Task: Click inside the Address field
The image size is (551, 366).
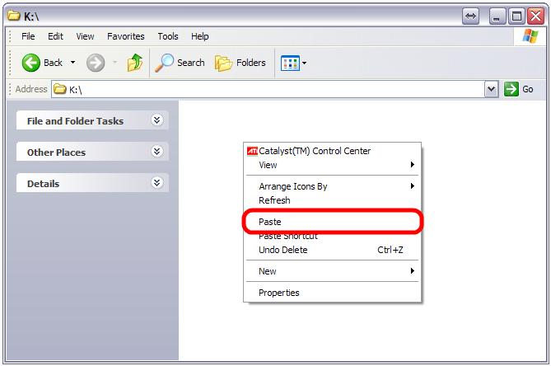Action: 272,89
